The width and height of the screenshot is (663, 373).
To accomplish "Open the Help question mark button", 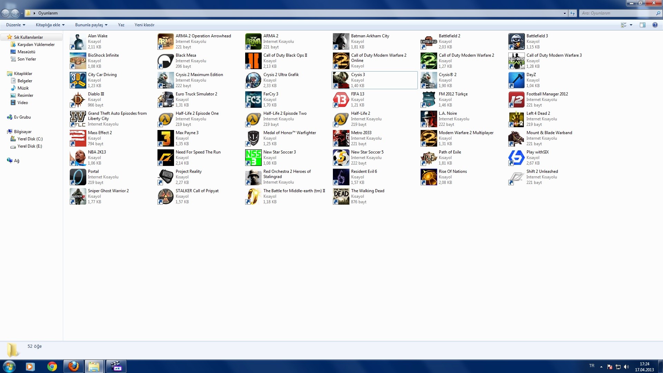I will click(x=655, y=25).
